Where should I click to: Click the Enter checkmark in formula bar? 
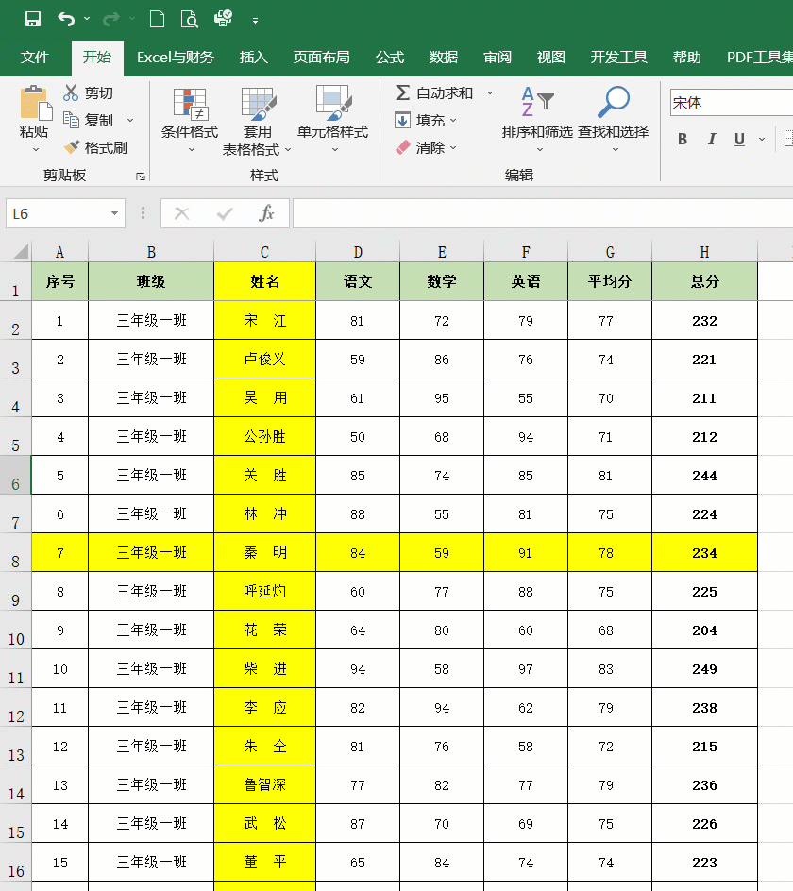225,213
